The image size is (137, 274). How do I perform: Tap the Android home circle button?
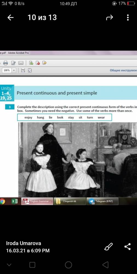[x=68, y=265]
